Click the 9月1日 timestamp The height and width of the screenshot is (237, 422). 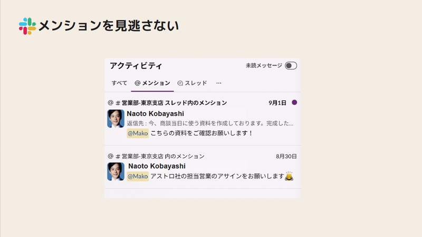tap(278, 103)
